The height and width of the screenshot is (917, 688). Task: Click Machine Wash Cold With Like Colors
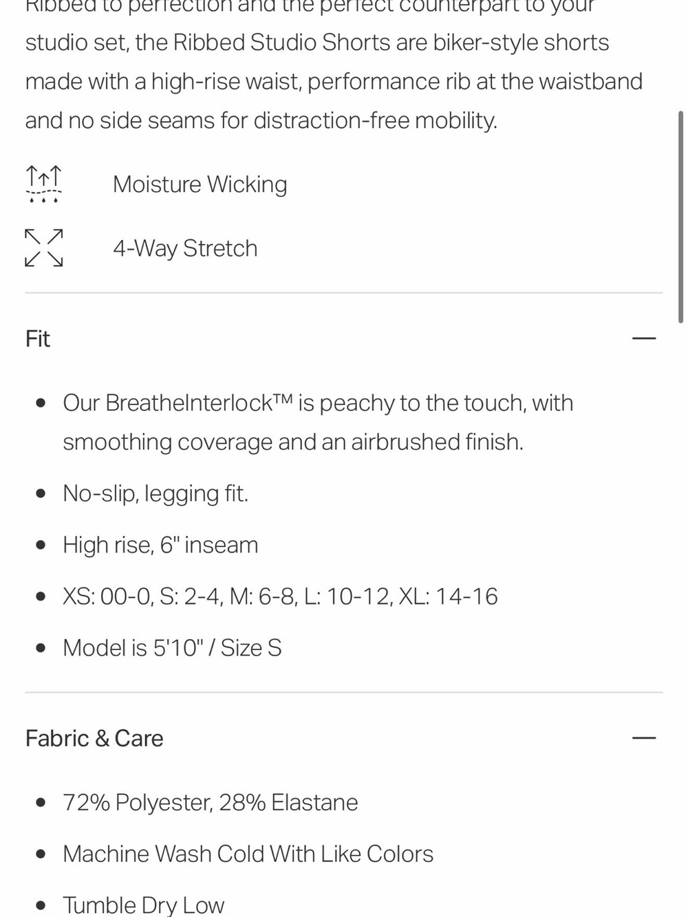pos(248,854)
